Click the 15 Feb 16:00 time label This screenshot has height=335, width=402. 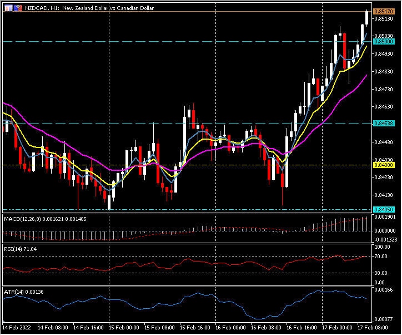[x=195, y=328]
